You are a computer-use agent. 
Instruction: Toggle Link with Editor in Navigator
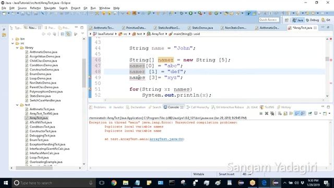click(68, 34)
